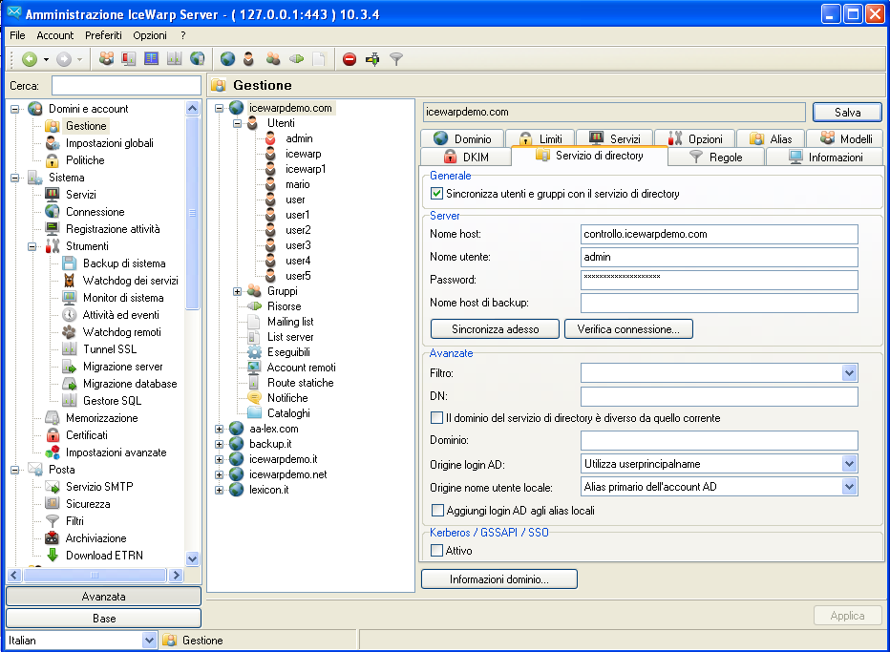Check the different directory service domain checkbox
This screenshot has height=652, width=890.
click(436, 418)
